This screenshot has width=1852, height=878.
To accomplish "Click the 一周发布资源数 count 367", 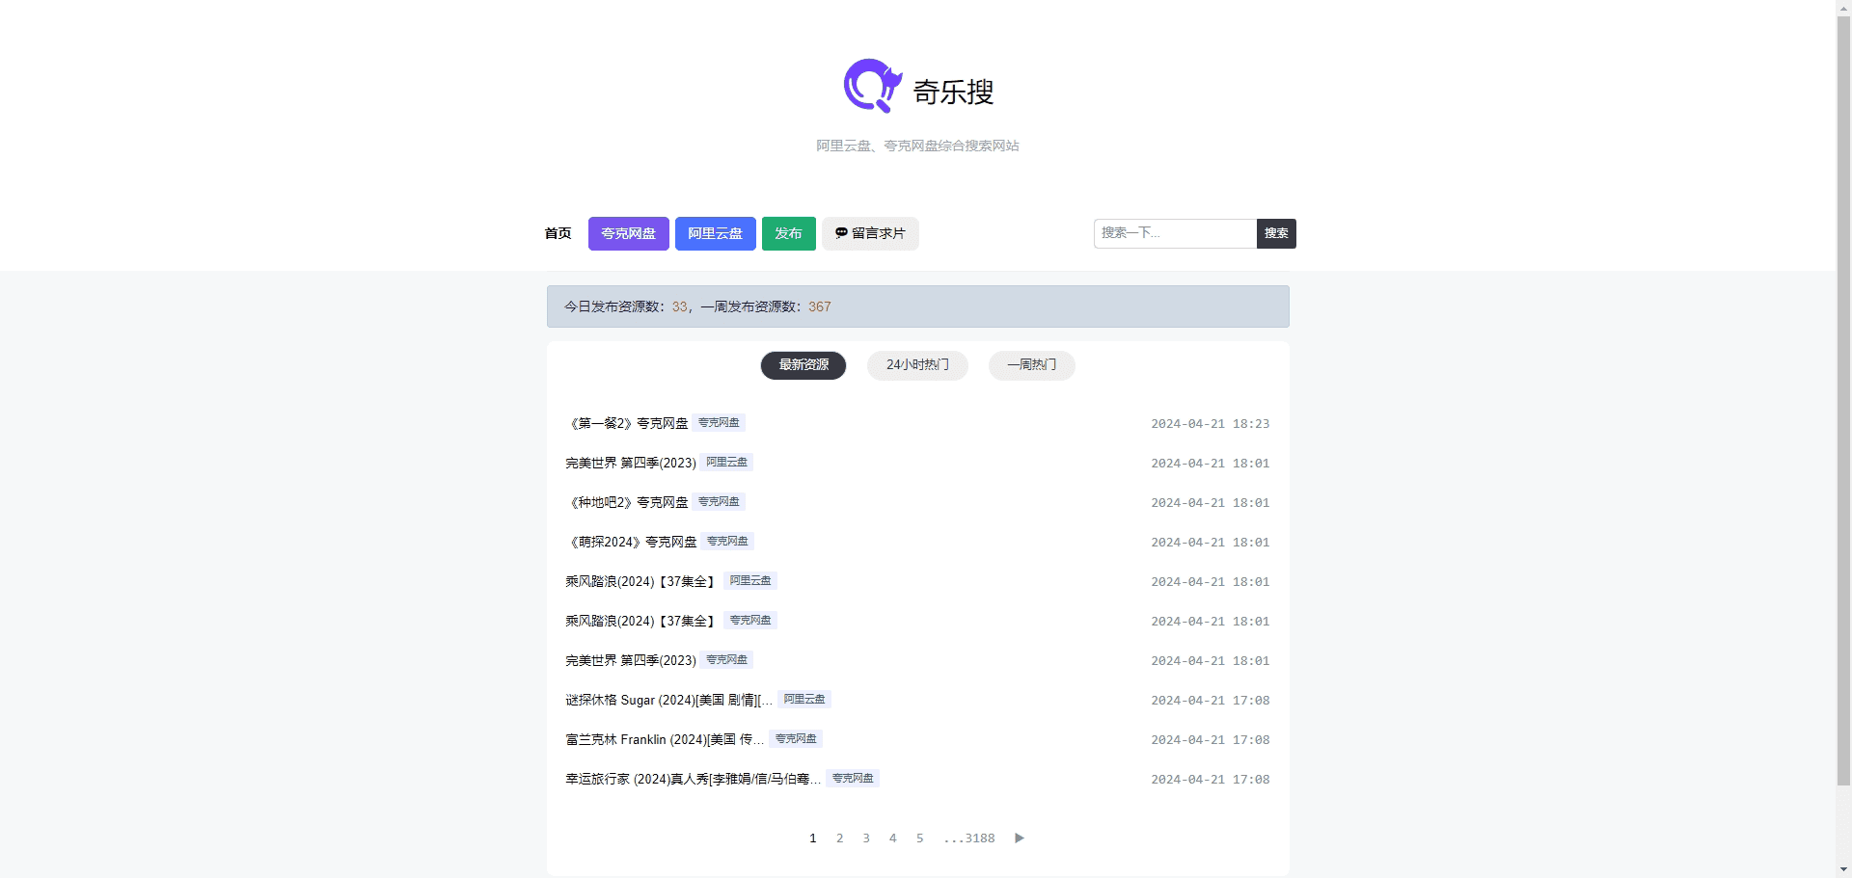I will 820,306.
